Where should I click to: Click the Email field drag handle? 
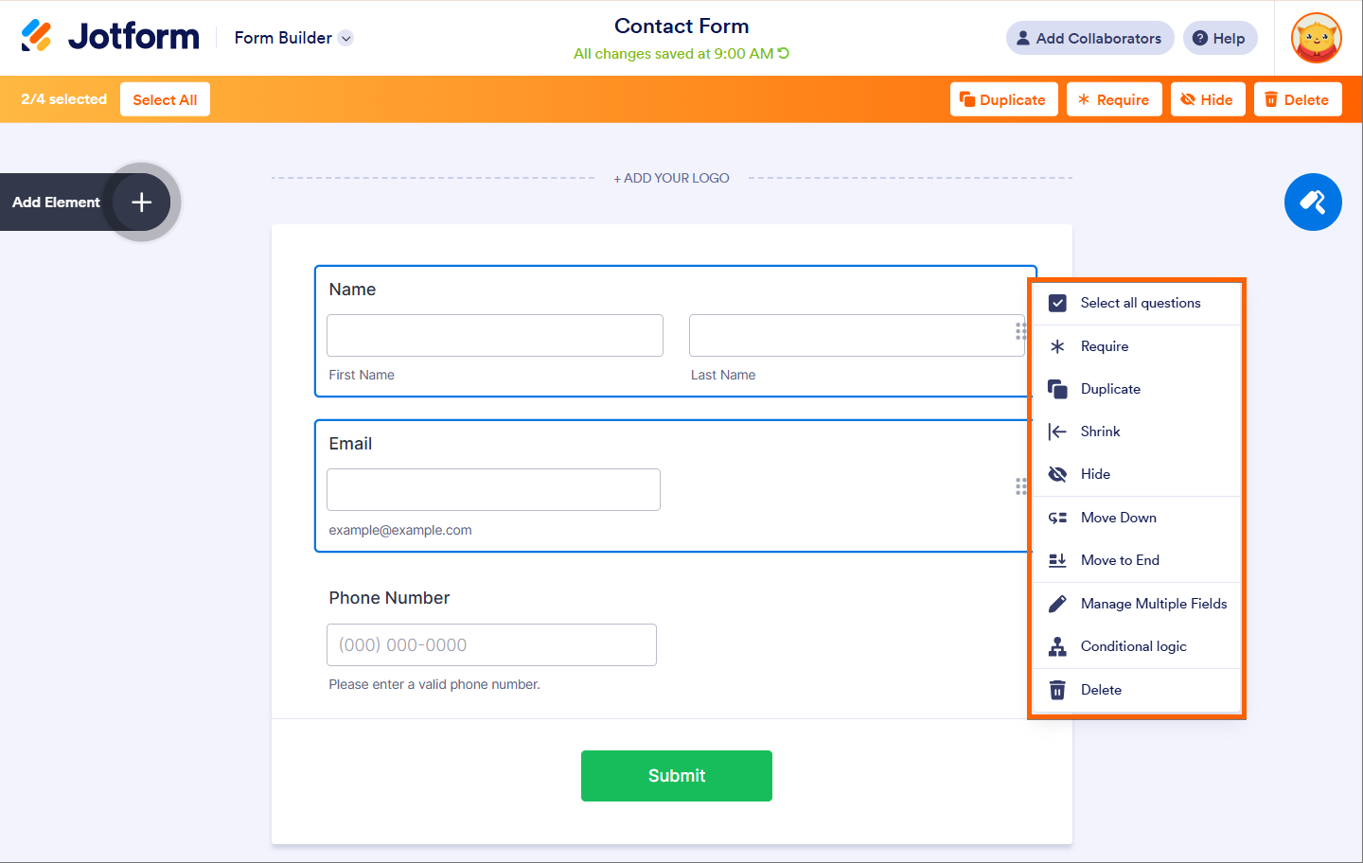[1020, 486]
